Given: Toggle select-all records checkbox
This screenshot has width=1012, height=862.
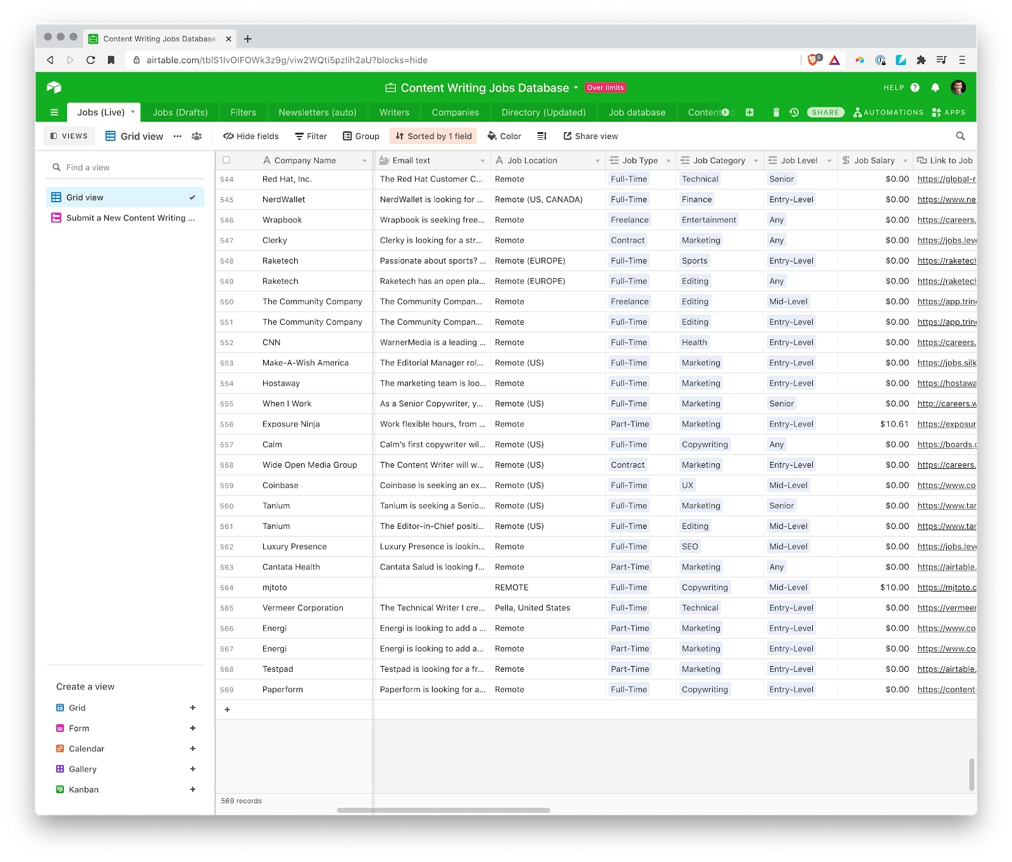Looking at the screenshot, I should pyautogui.click(x=226, y=161).
